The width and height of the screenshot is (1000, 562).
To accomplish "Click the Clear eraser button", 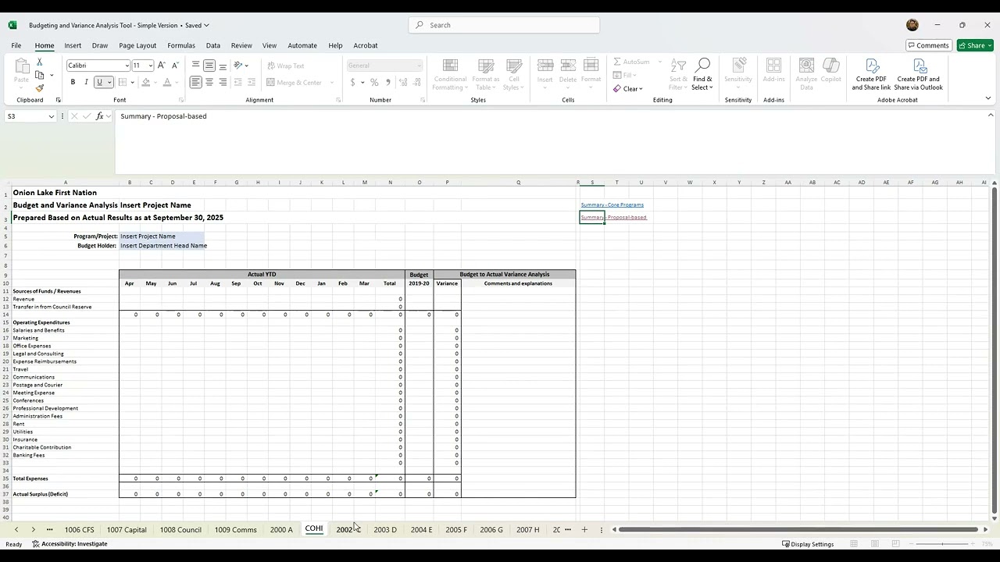I will (628, 88).
